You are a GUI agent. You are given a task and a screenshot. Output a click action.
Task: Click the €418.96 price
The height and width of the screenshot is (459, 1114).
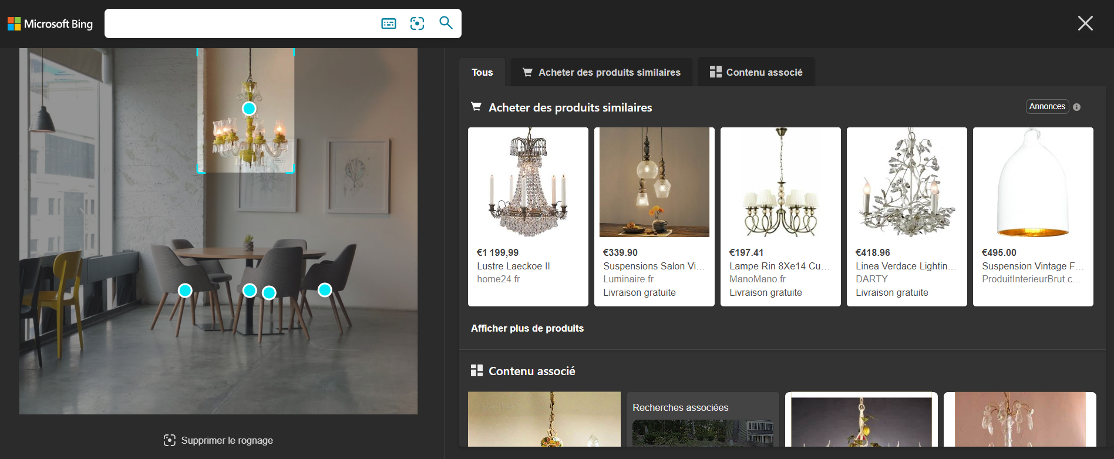873,252
